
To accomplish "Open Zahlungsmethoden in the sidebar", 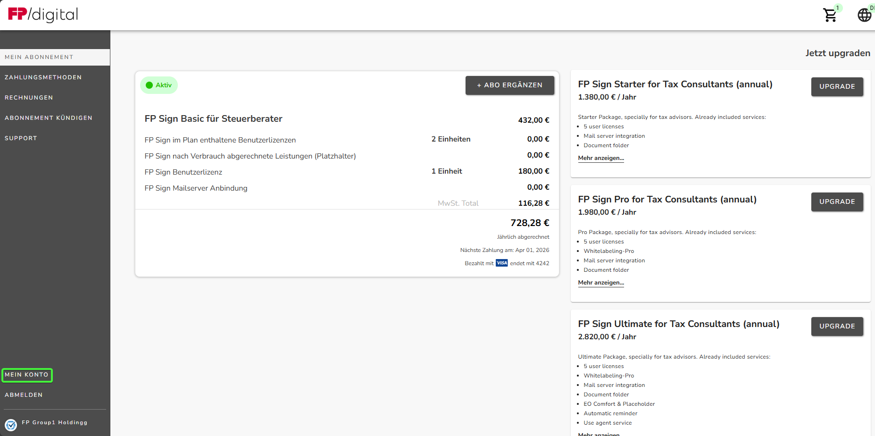I will [43, 77].
